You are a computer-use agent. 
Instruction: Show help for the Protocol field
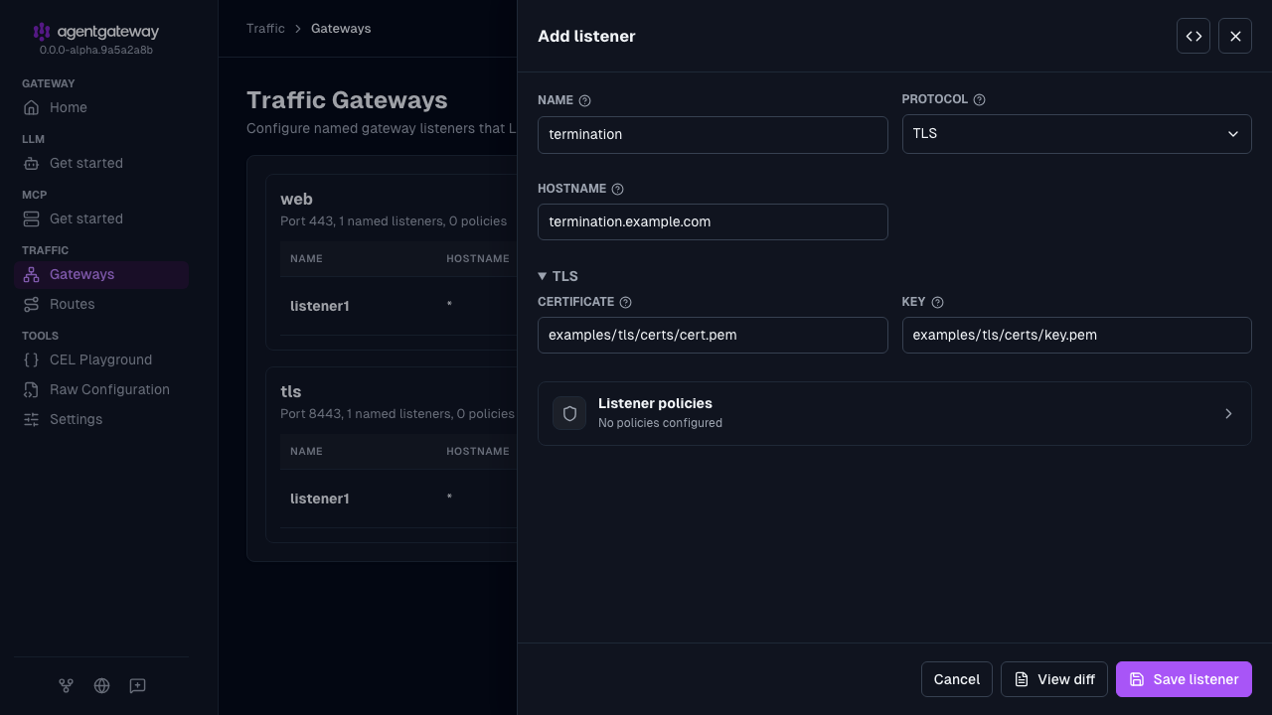click(x=979, y=99)
